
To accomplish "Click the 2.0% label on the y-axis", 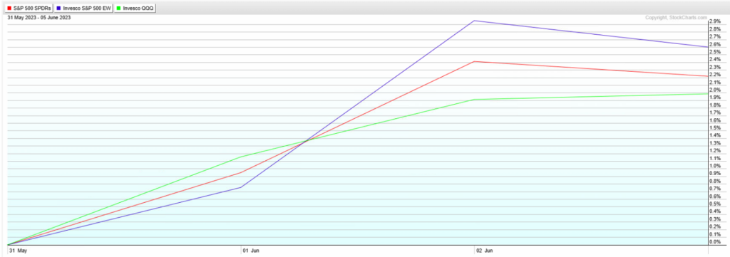I will (x=715, y=90).
